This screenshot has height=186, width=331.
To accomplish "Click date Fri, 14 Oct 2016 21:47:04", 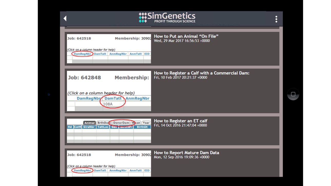I will tap(180, 125).
